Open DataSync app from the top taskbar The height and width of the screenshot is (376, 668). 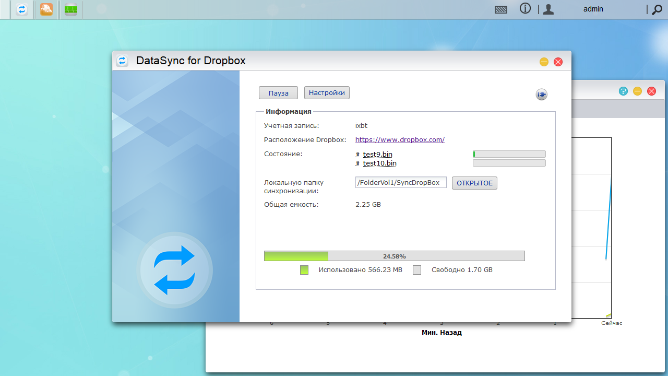pos(22,9)
